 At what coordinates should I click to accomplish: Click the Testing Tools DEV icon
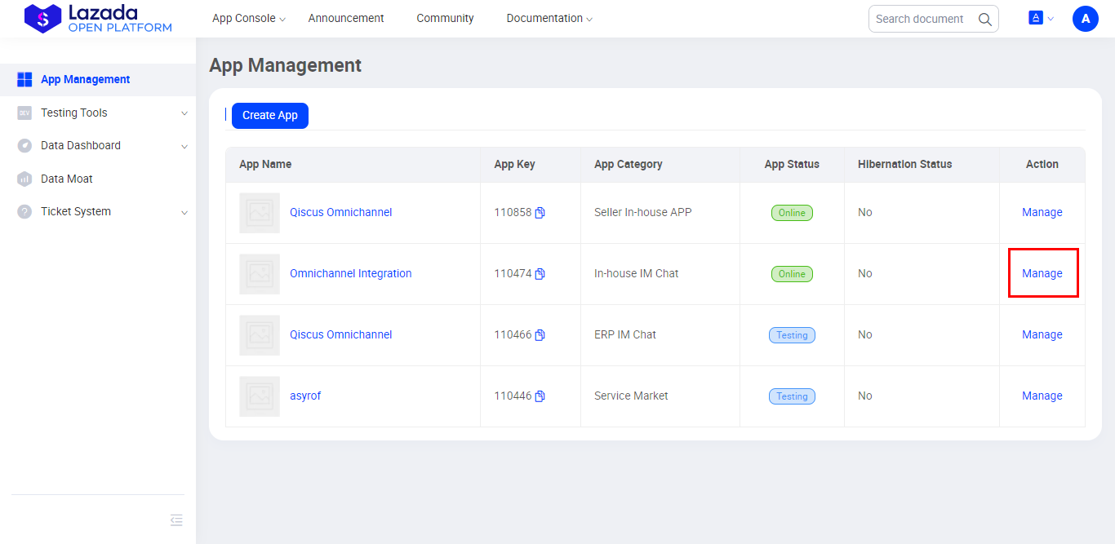click(x=24, y=113)
